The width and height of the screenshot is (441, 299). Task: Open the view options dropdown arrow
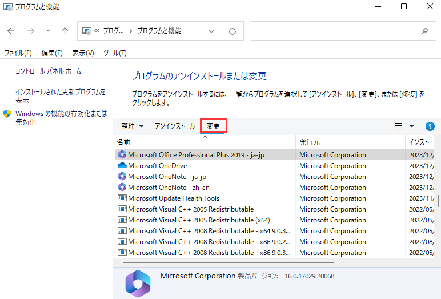tap(411, 126)
